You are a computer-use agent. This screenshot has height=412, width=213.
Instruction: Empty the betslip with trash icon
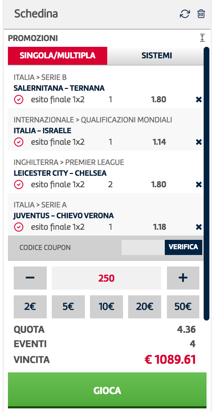point(201,14)
